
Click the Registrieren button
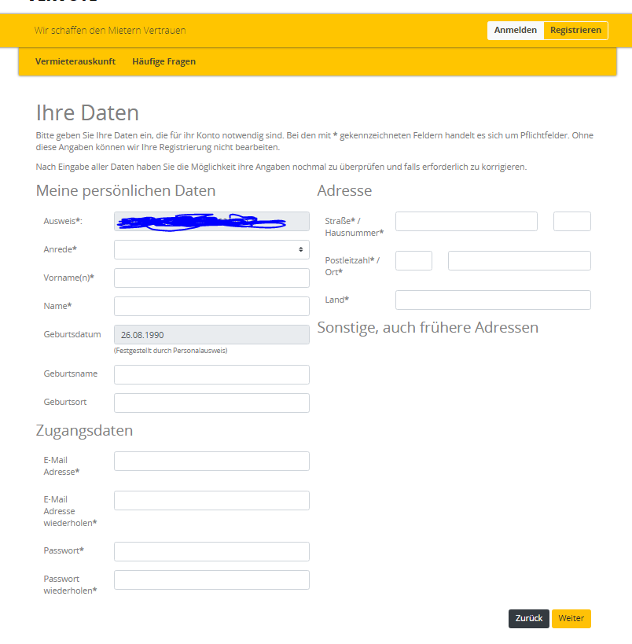pyautogui.click(x=575, y=31)
